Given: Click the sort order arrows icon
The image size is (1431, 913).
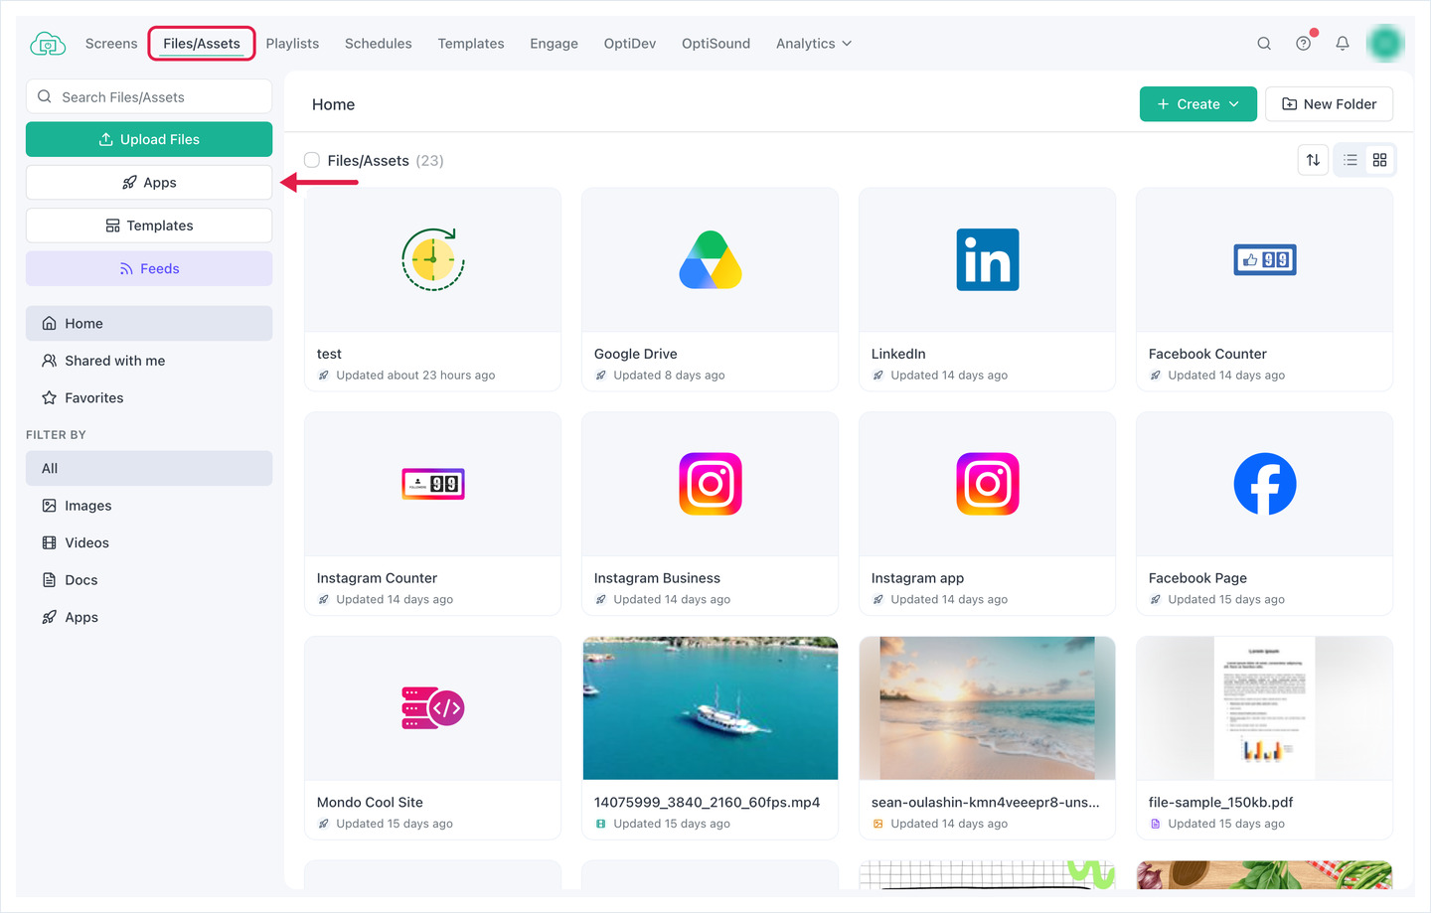Looking at the screenshot, I should 1313,160.
